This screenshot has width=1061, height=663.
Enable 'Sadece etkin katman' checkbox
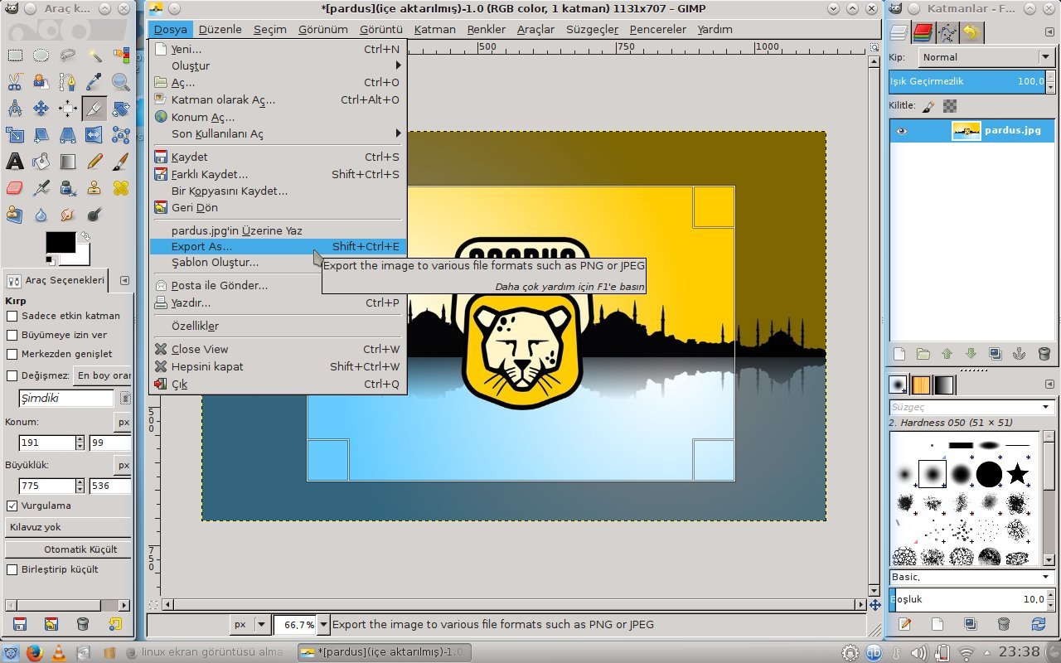[12, 316]
